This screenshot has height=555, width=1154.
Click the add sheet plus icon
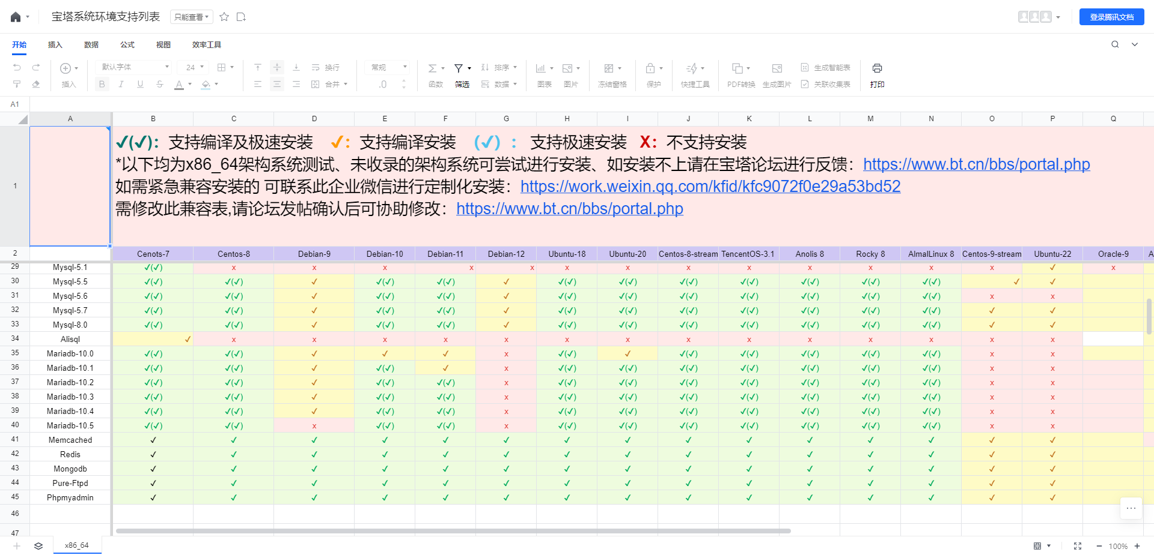tap(17, 546)
